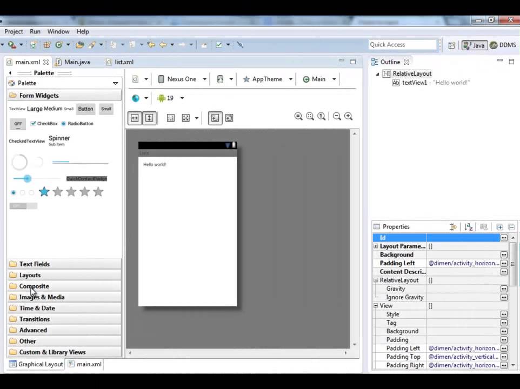
Task: Click the Sort alphabetically icon in Properties
Action: 468,227
